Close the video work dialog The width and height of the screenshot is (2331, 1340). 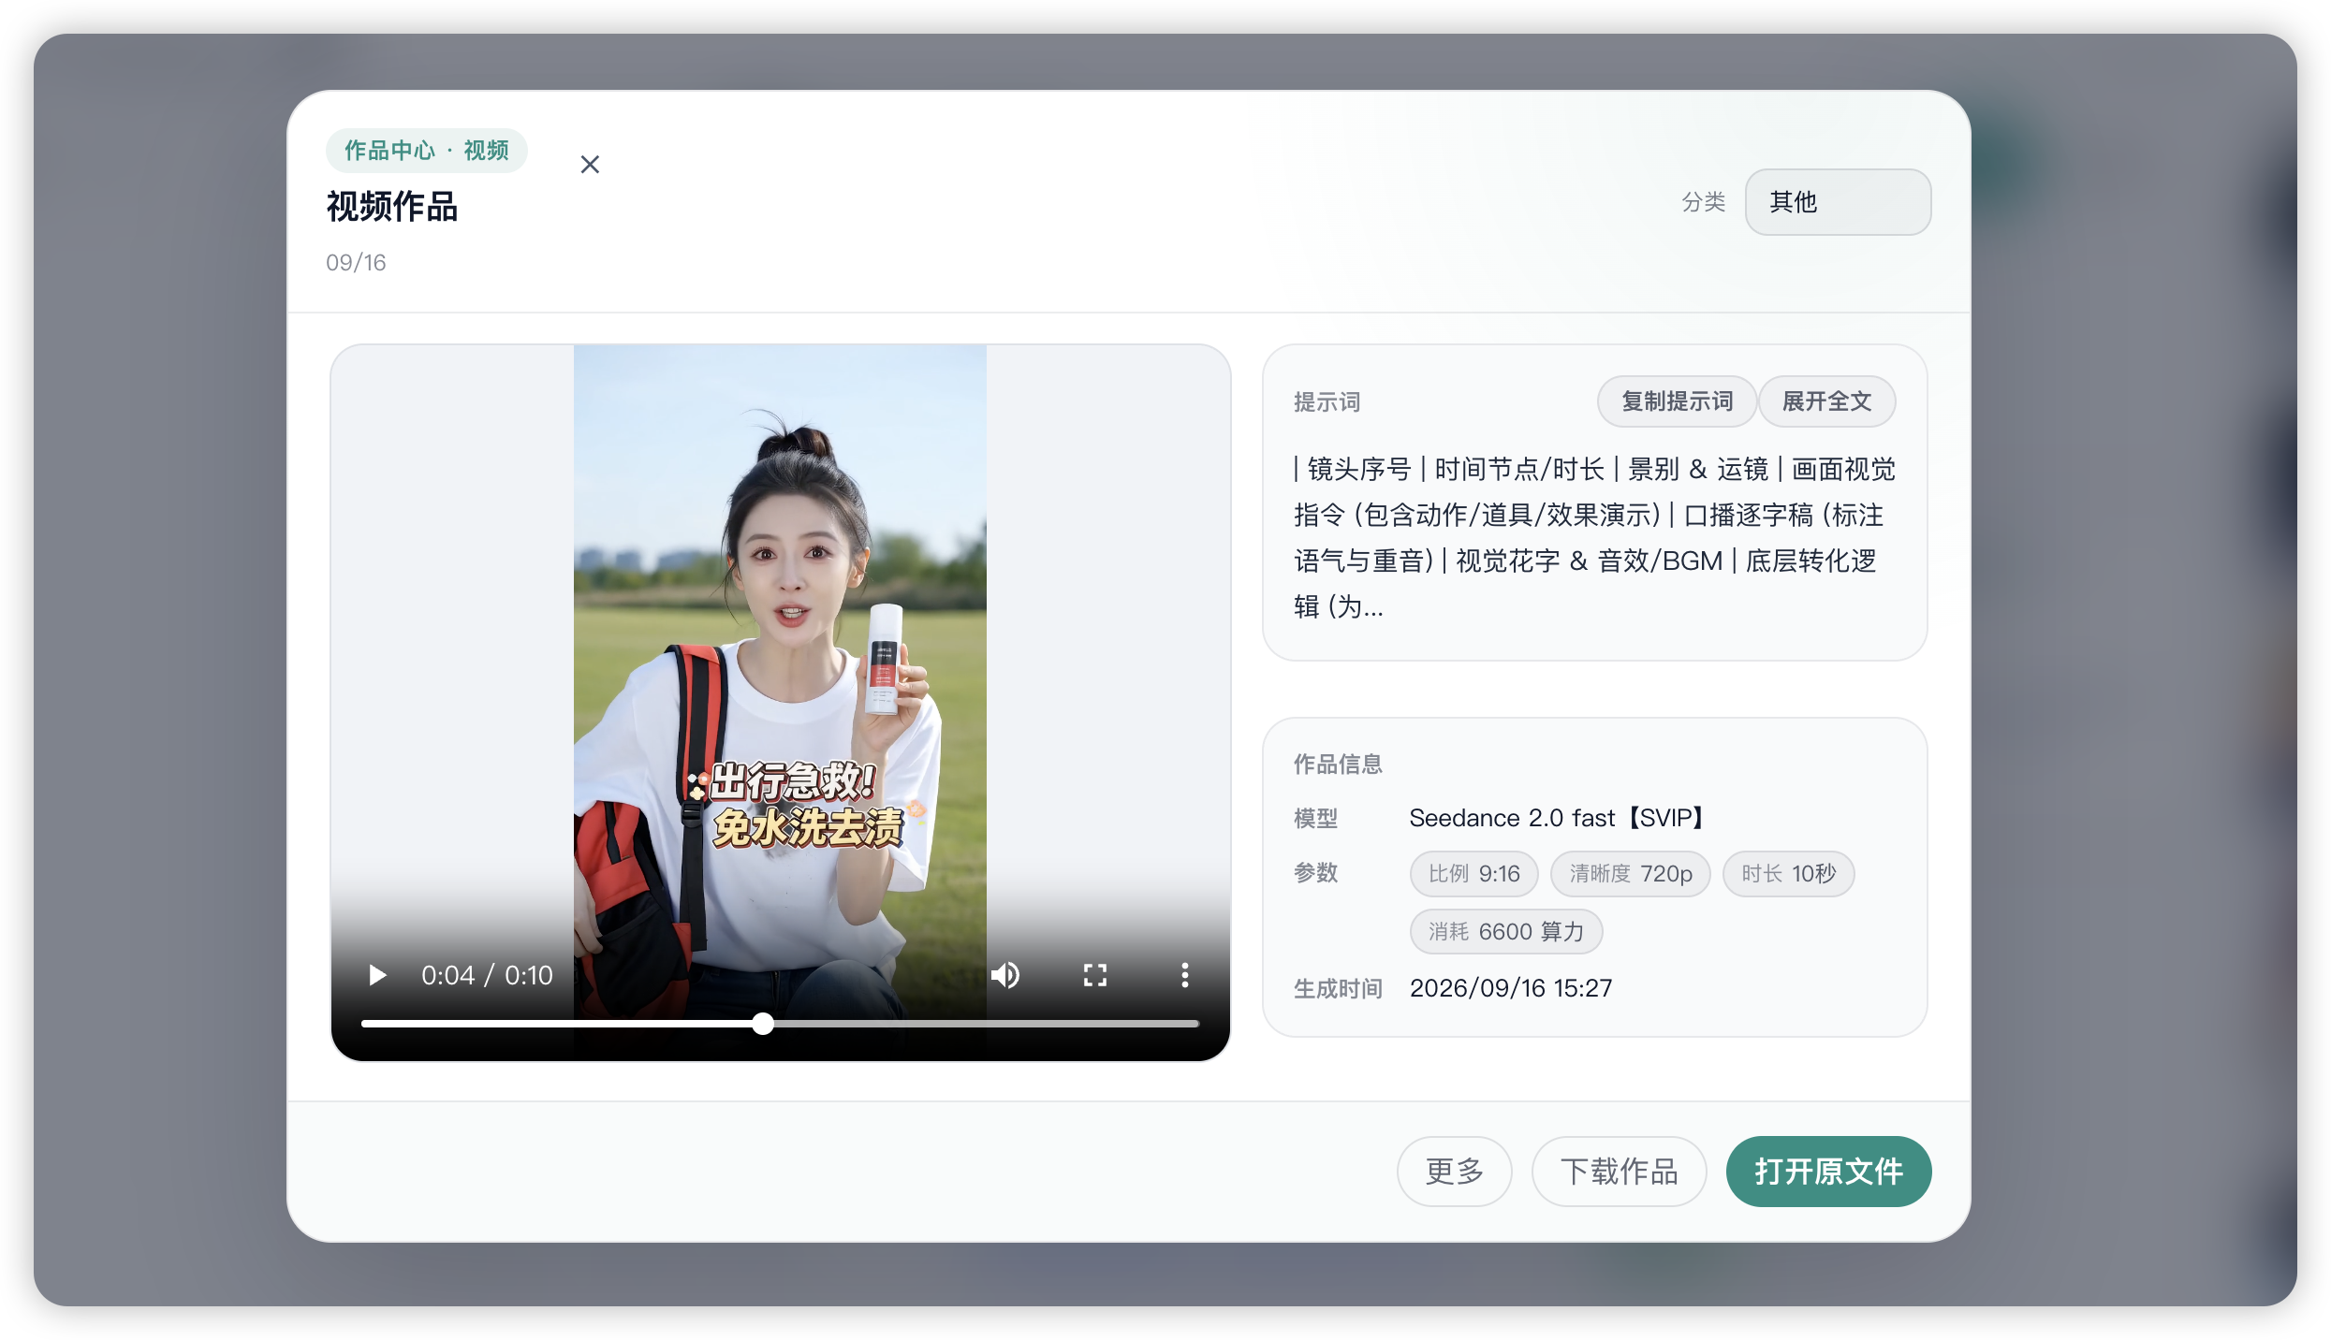pos(590,165)
